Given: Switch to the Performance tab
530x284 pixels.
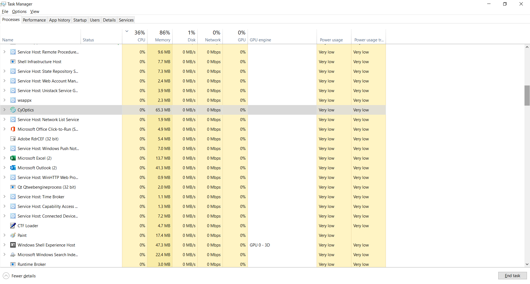Looking at the screenshot, I should click(x=34, y=20).
